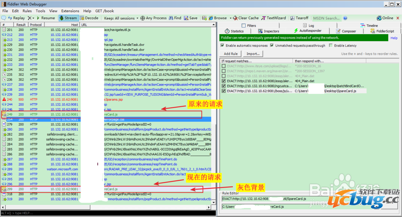Replay the selected sessions
Viewport: 402px width, 217px height.
click(x=17, y=18)
